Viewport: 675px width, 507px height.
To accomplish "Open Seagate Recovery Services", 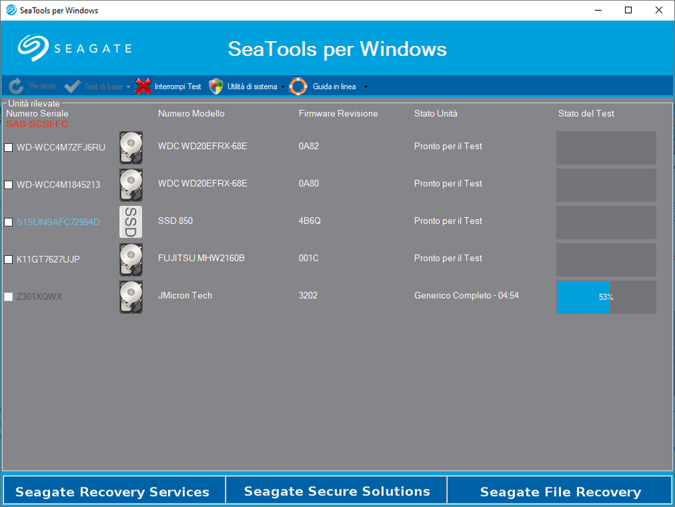I will 114,491.
